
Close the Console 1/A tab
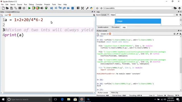tap(110, 34)
